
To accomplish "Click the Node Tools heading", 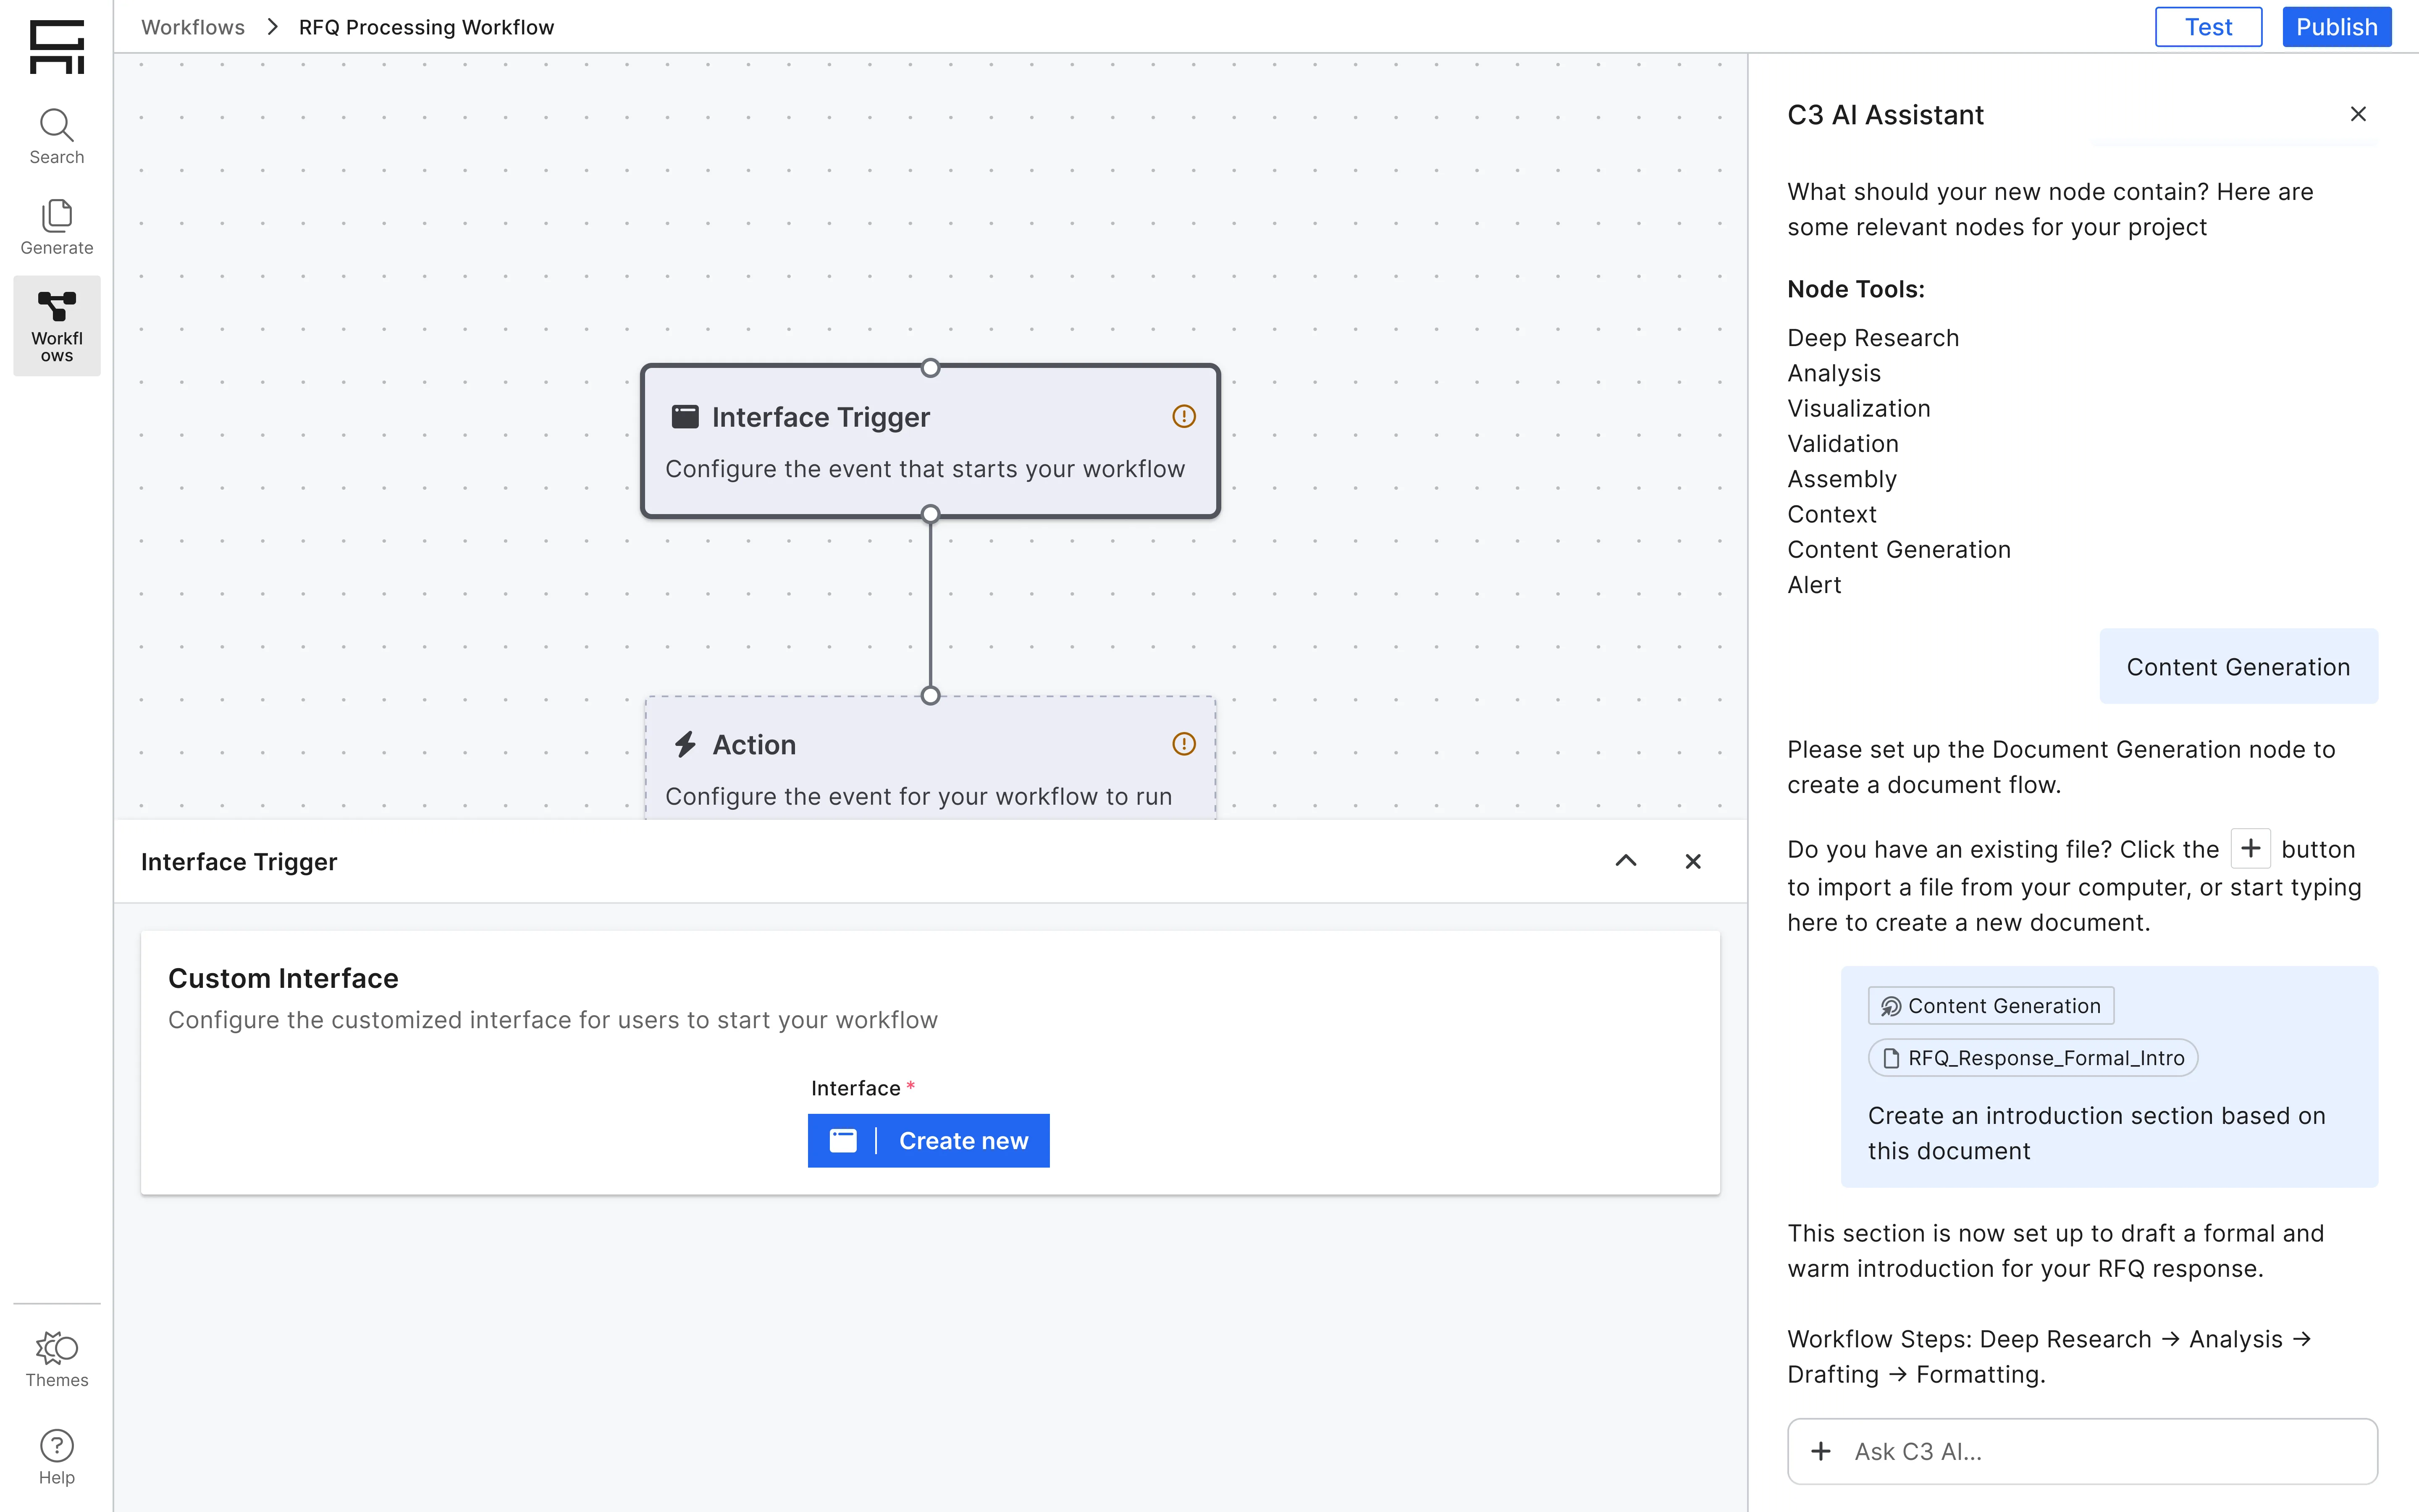I will point(1855,289).
